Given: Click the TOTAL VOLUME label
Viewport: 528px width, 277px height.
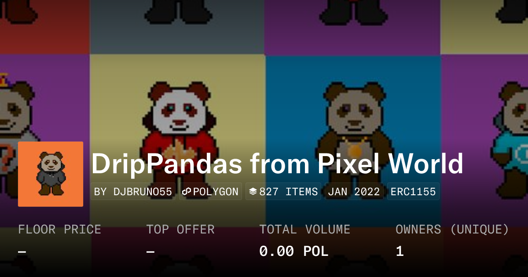Looking at the screenshot, I should (305, 230).
